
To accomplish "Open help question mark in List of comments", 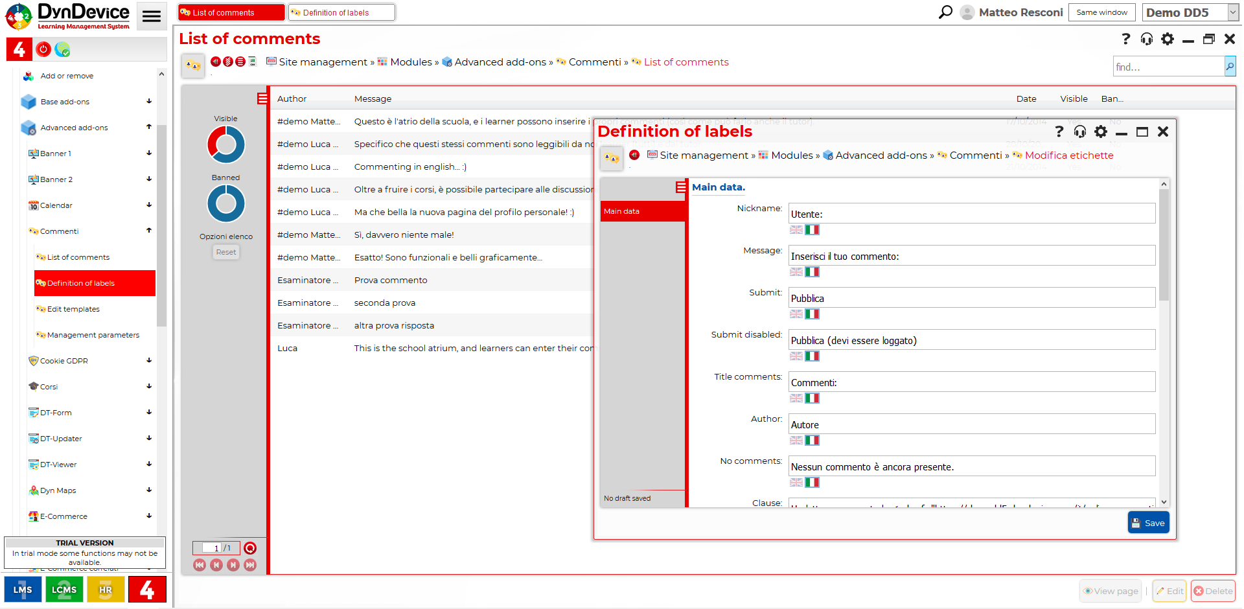I will click(x=1126, y=39).
